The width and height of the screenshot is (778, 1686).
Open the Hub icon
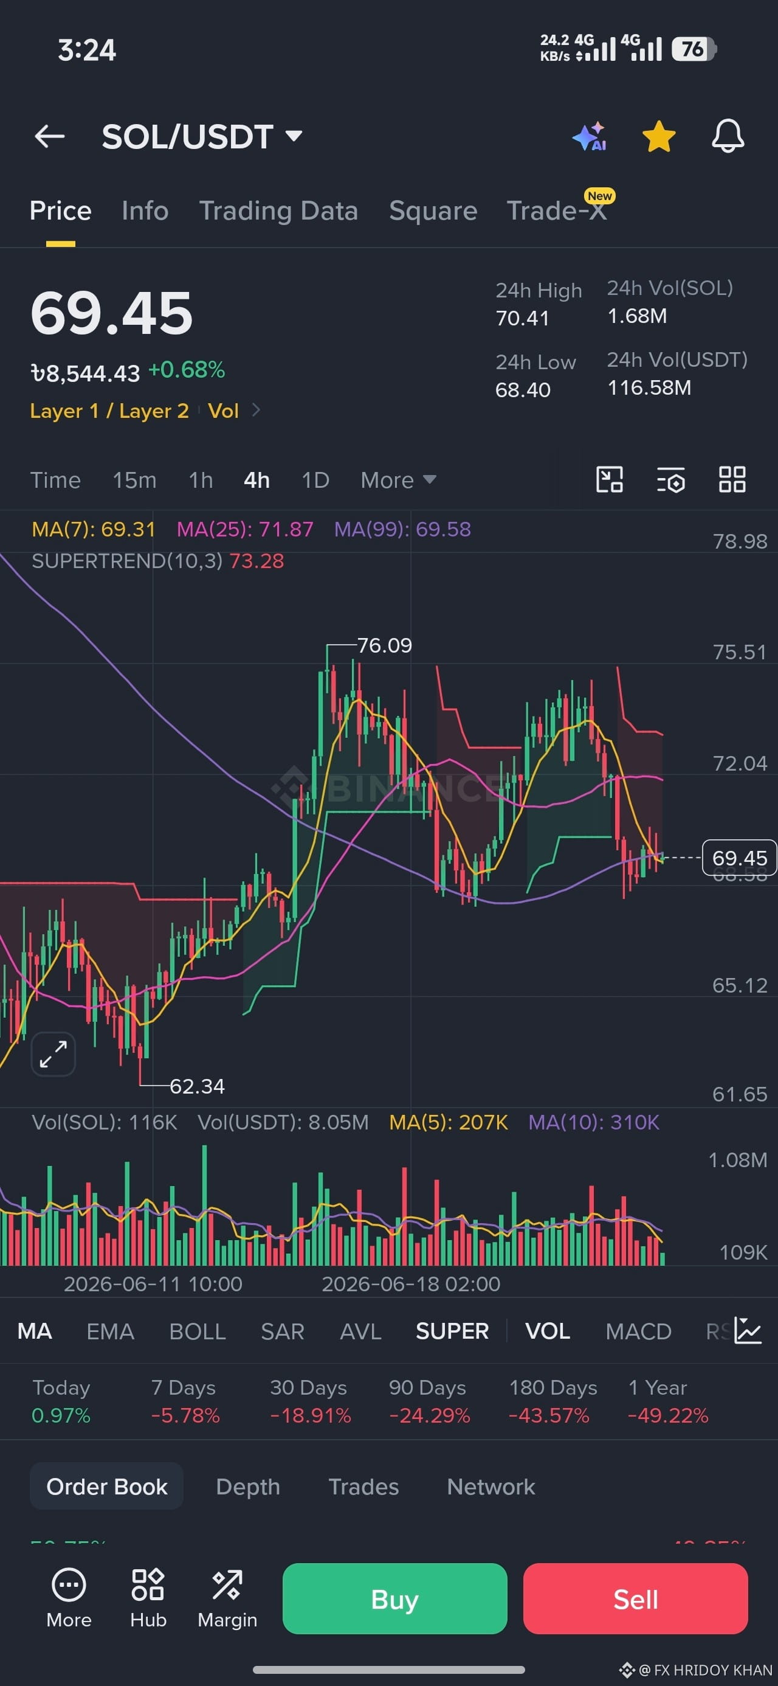pos(148,1598)
